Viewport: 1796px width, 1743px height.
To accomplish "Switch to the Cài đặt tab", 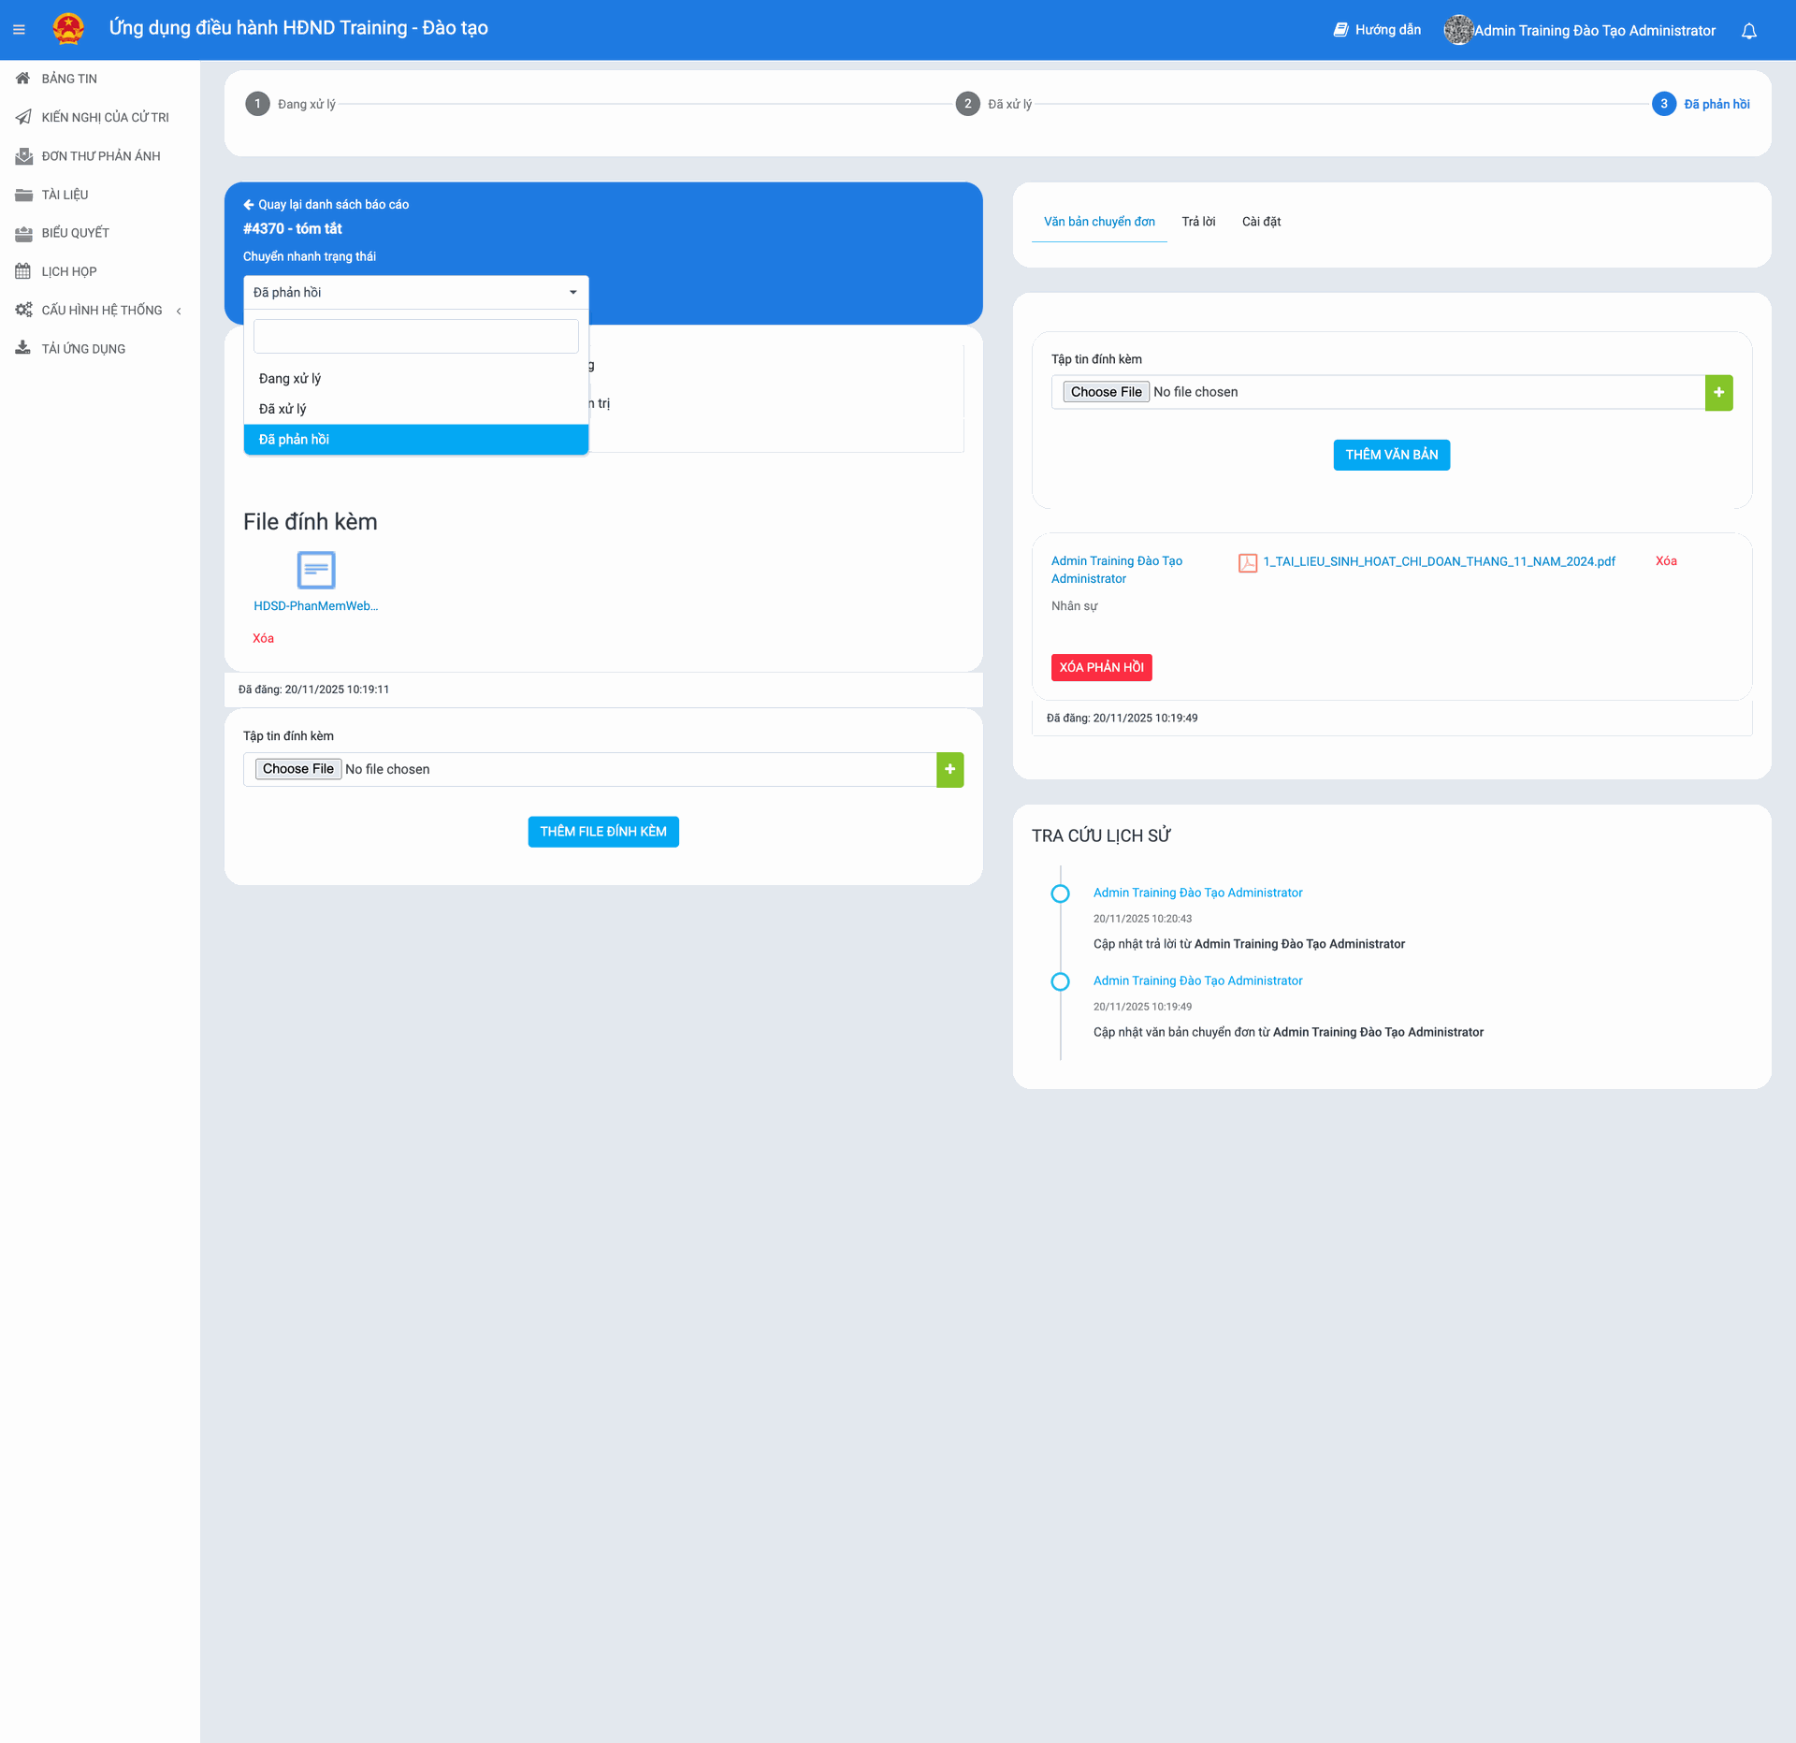I will pyautogui.click(x=1261, y=222).
